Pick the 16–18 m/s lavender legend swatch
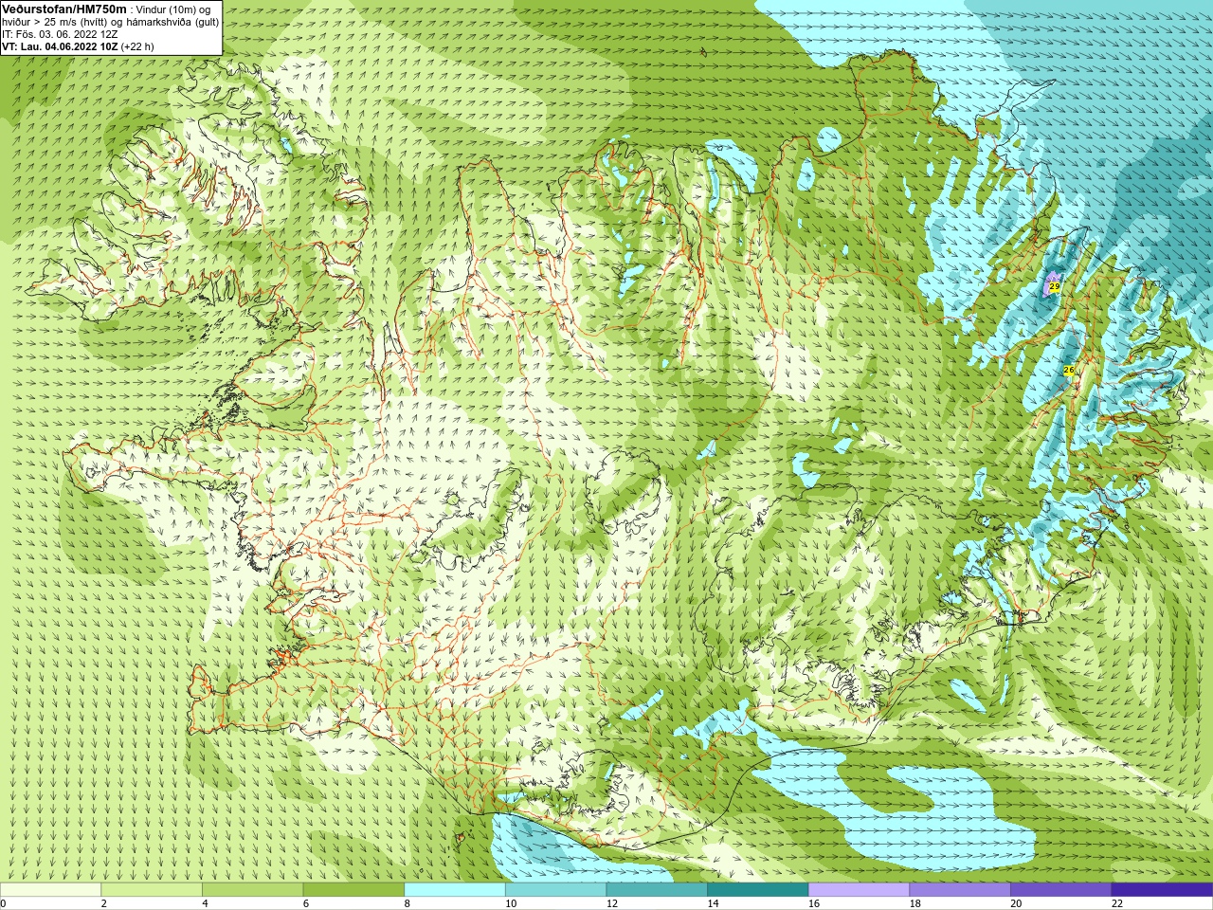Image resolution: width=1213 pixels, height=910 pixels. tap(859, 890)
